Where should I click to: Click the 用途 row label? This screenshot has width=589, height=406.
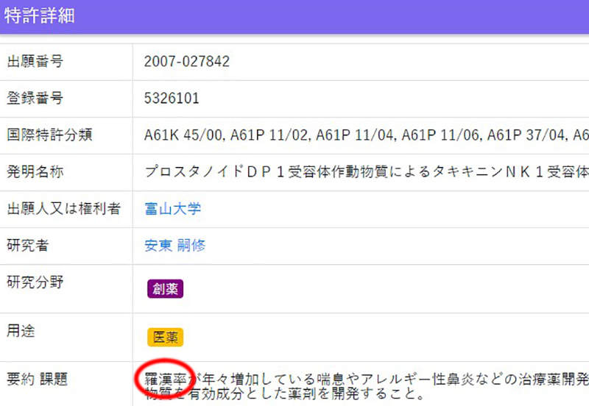coord(21,331)
